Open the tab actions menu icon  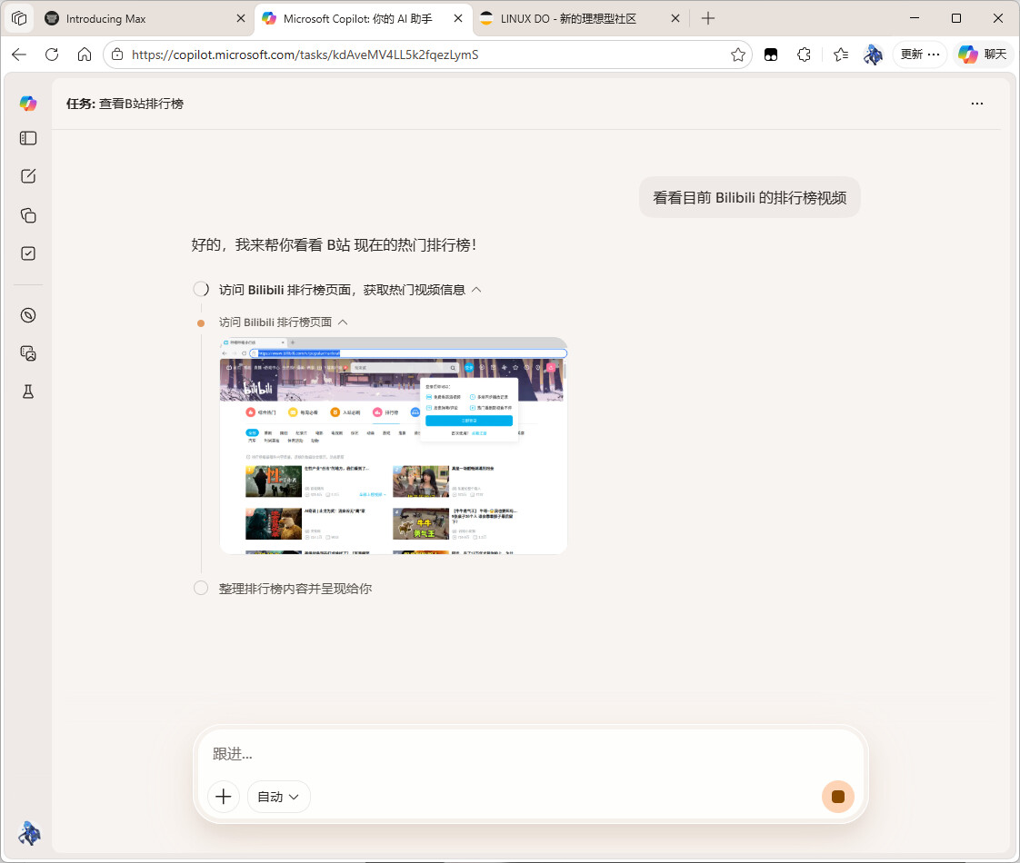pos(19,18)
